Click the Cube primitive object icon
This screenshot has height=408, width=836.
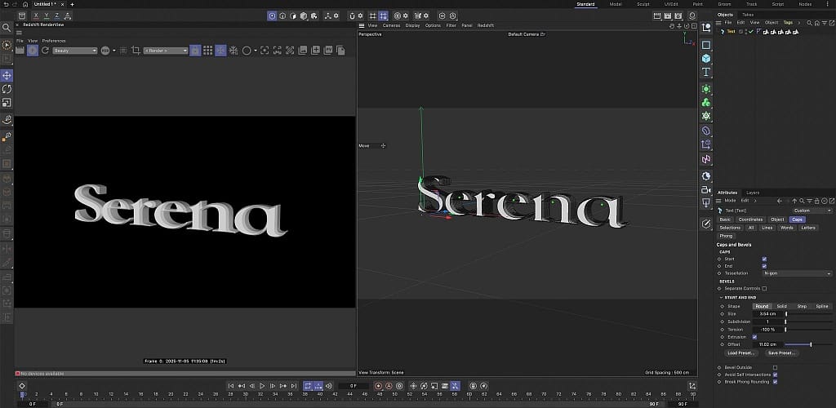pos(706,59)
